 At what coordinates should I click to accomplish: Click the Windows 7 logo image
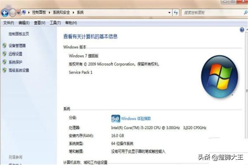[219, 77]
